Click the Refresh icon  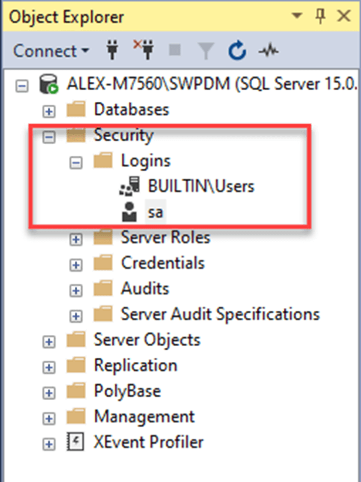[x=237, y=50]
